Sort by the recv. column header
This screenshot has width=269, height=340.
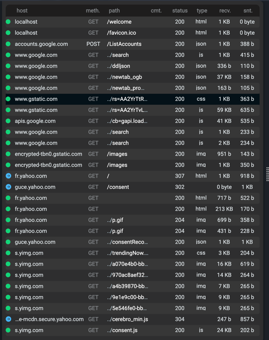click(x=225, y=11)
